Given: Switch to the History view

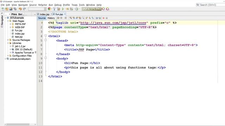Looking at the screenshot, I should [x=51, y=18].
